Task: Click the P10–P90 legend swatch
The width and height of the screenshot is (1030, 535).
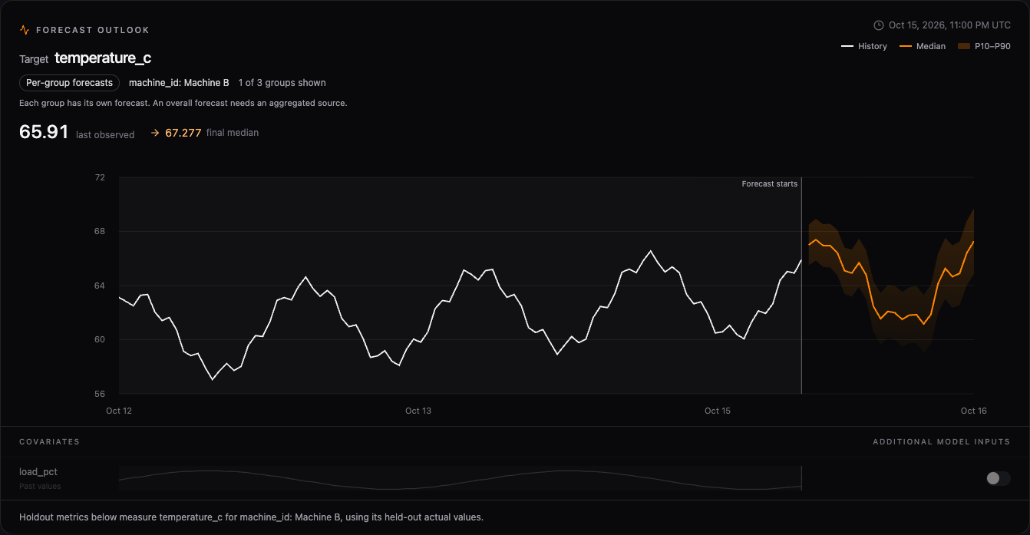Action: tap(964, 46)
